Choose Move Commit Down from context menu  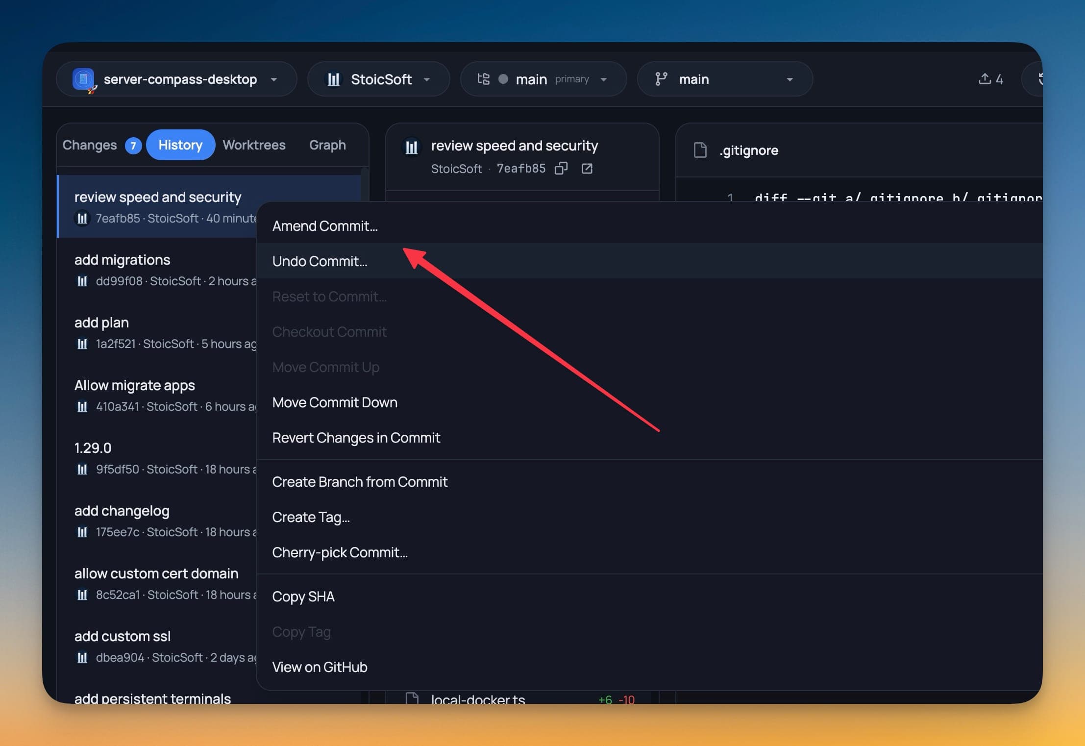tap(649, 402)
